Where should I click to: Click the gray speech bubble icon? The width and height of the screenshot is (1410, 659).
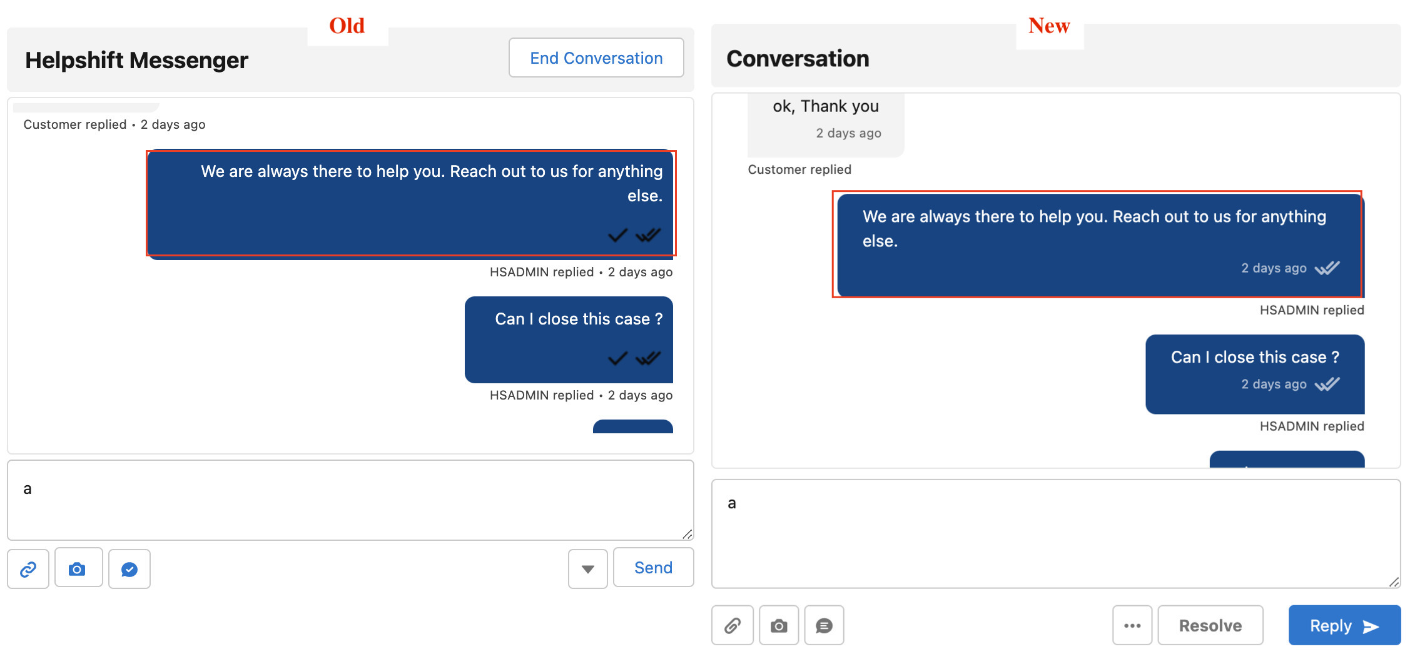(x=824, y=625)
